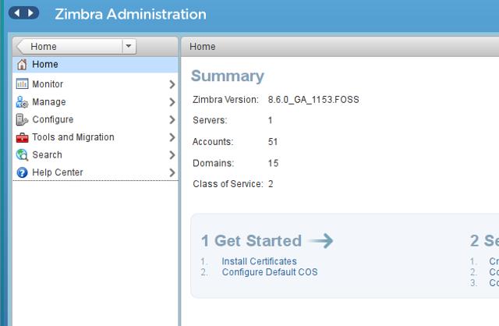Click the Tools and Migration toolbox icon
Screen dimensions: 499x326
click(22, 137)
